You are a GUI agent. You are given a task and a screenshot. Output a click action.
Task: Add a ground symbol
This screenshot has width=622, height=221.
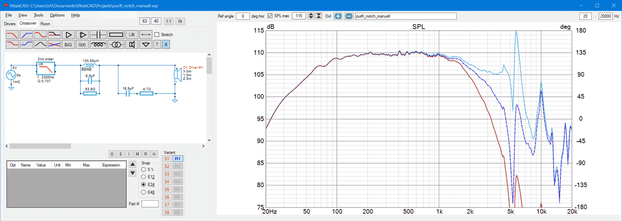(x=146, y=45)
